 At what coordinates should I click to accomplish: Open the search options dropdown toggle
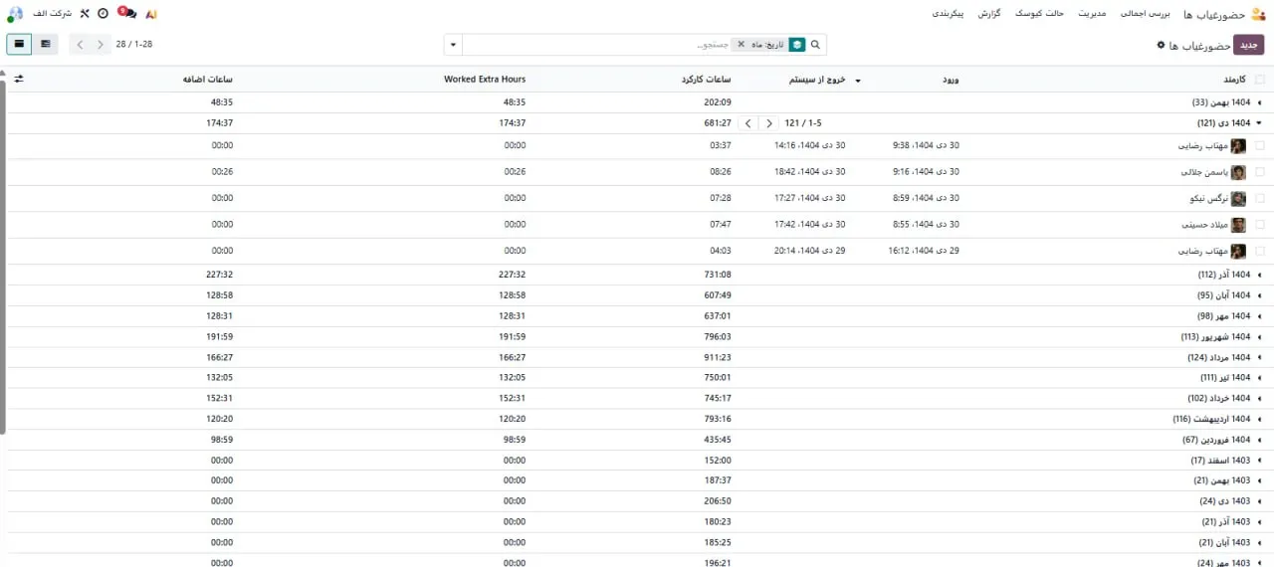click(453, 45)
